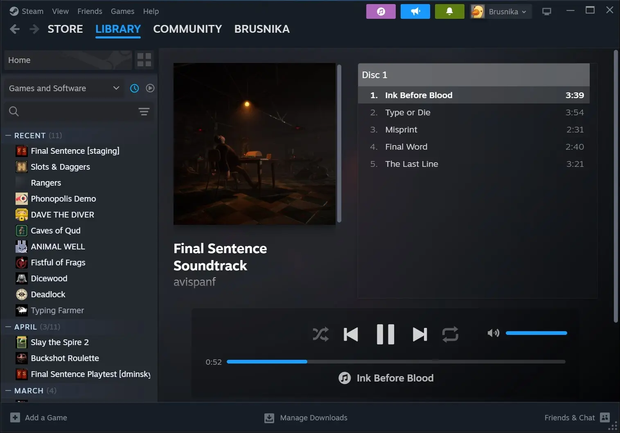Screen dimensions: 620x433
Task: Open the BRUSNIKA profile tab
Action: coord(262,29)
